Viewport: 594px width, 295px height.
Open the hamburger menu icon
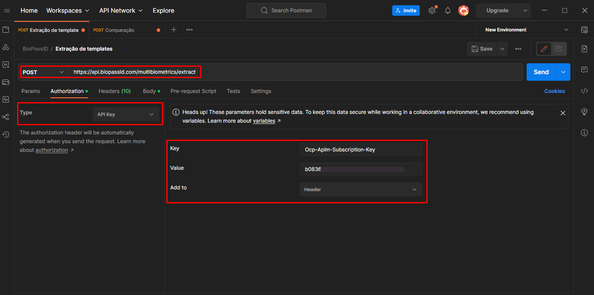(7, 10)
